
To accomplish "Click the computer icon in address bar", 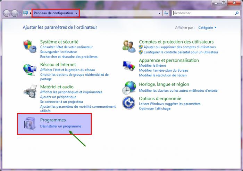I will pos(26,13).
